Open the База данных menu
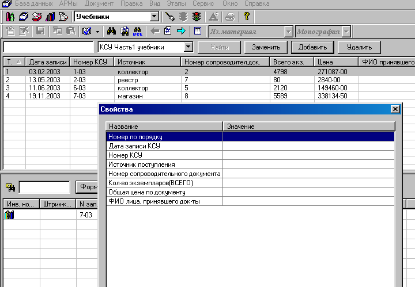415x287 pixels. coord(34,3)
